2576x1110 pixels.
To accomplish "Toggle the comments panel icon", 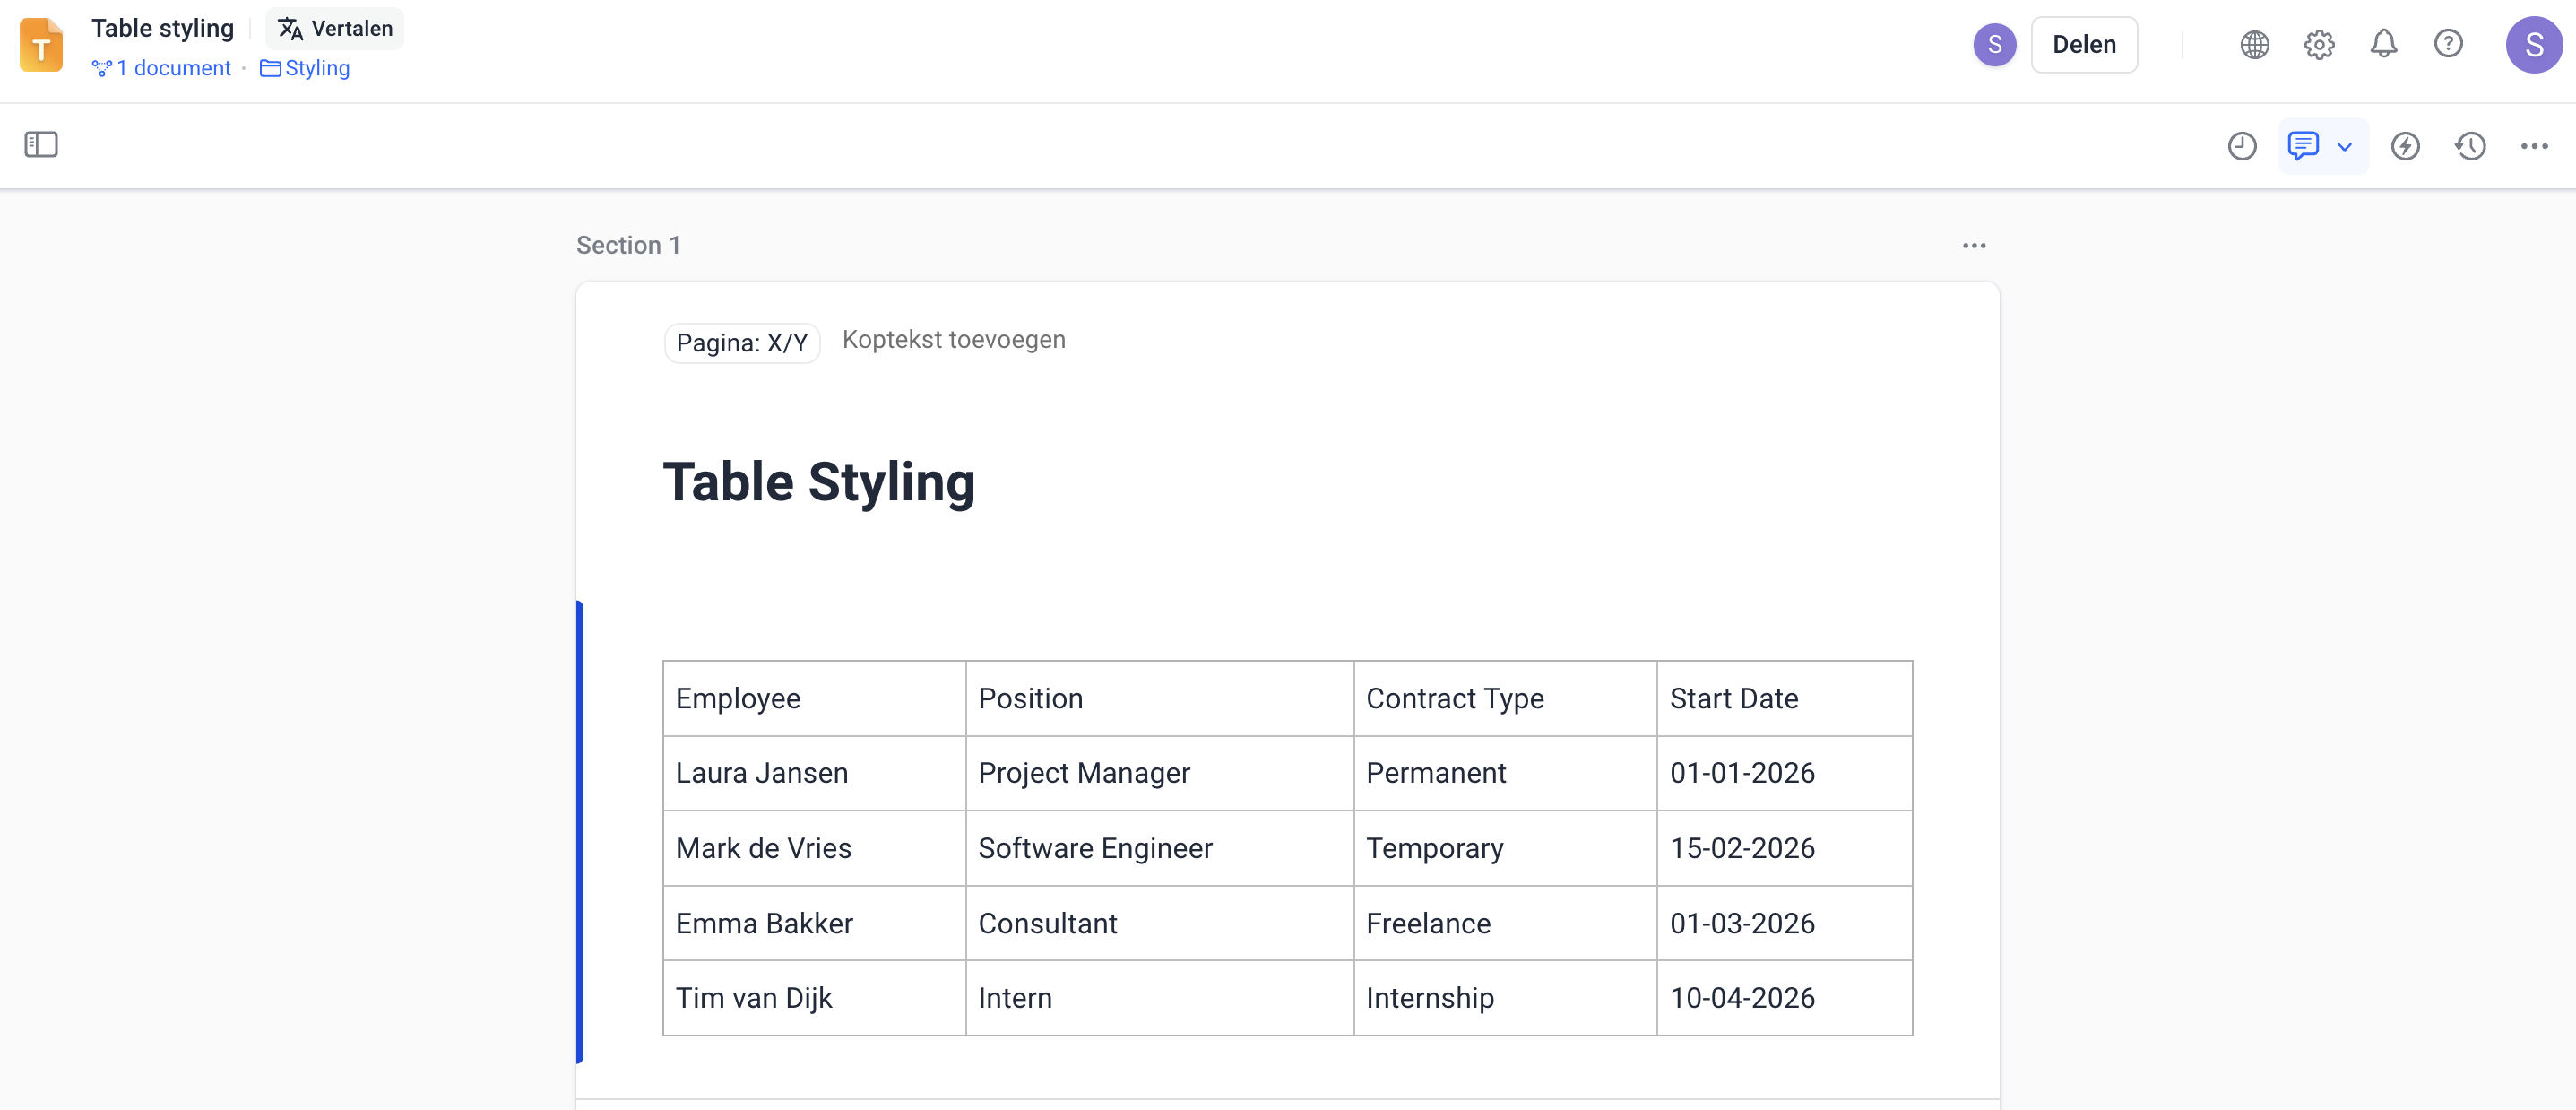I will tap(2302, 146).
